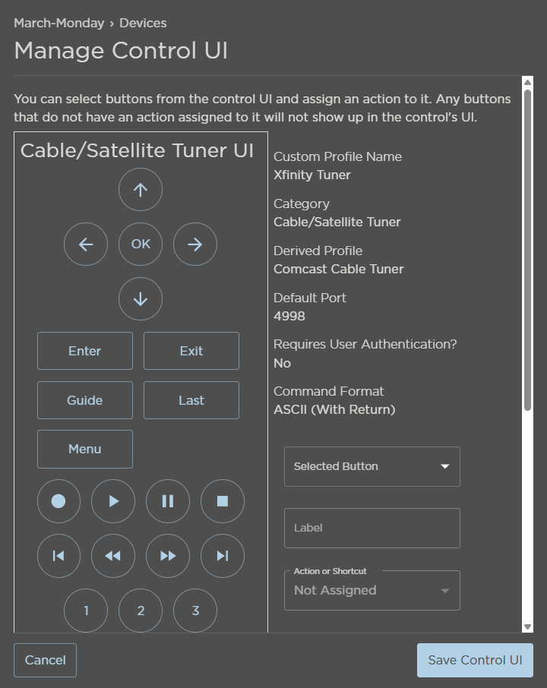Click the skip-to-next icon
This screenshot has height=688, width=547.
tap(222, 556)
